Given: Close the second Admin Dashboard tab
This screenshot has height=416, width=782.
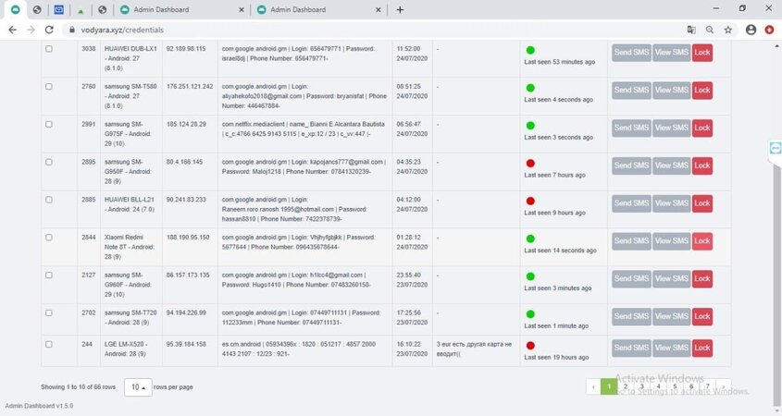Looking at the screenshot, I should [379, 9].
